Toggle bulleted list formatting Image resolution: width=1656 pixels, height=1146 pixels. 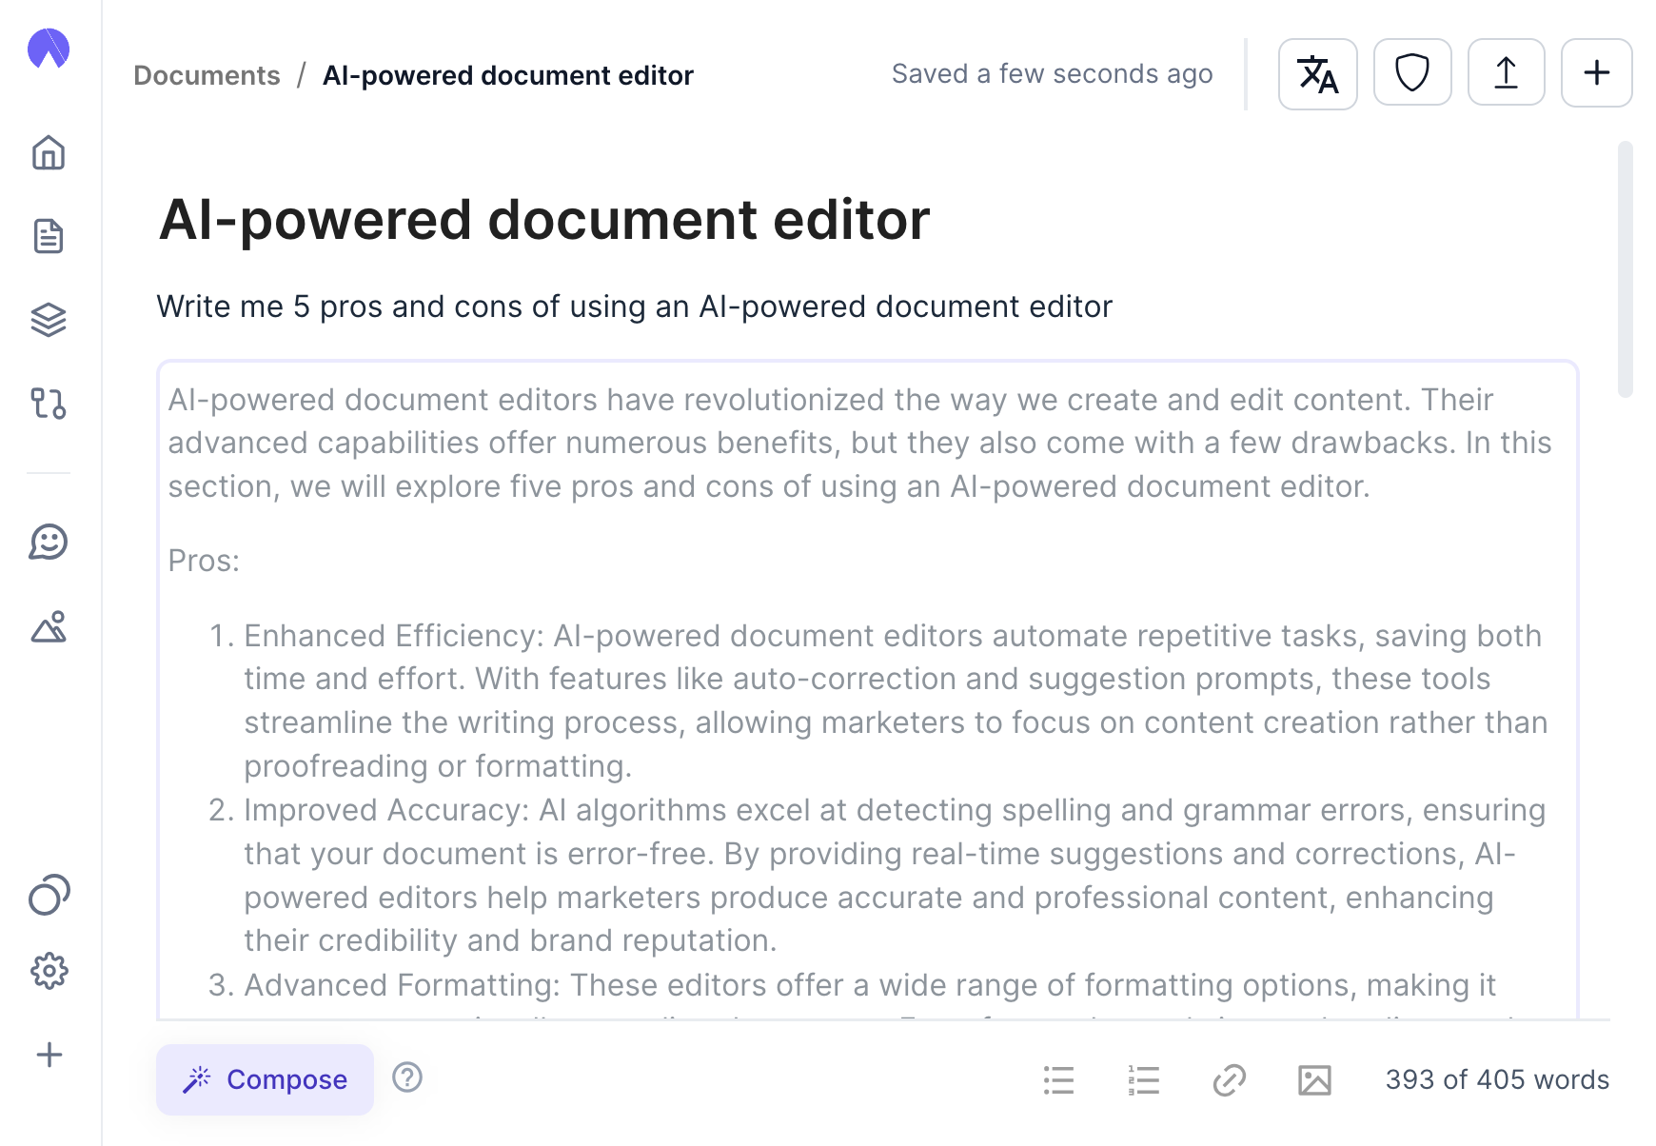click(x=1059, y=1079)
